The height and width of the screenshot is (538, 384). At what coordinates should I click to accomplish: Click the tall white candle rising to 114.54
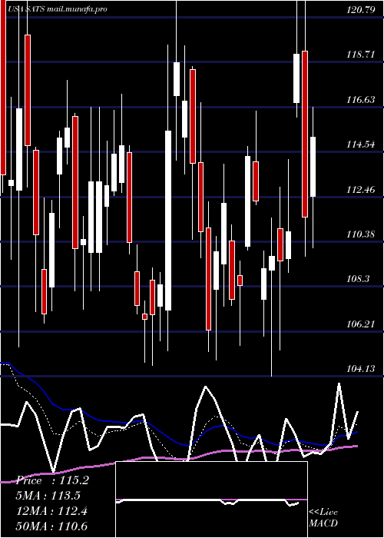click(168, 221)
